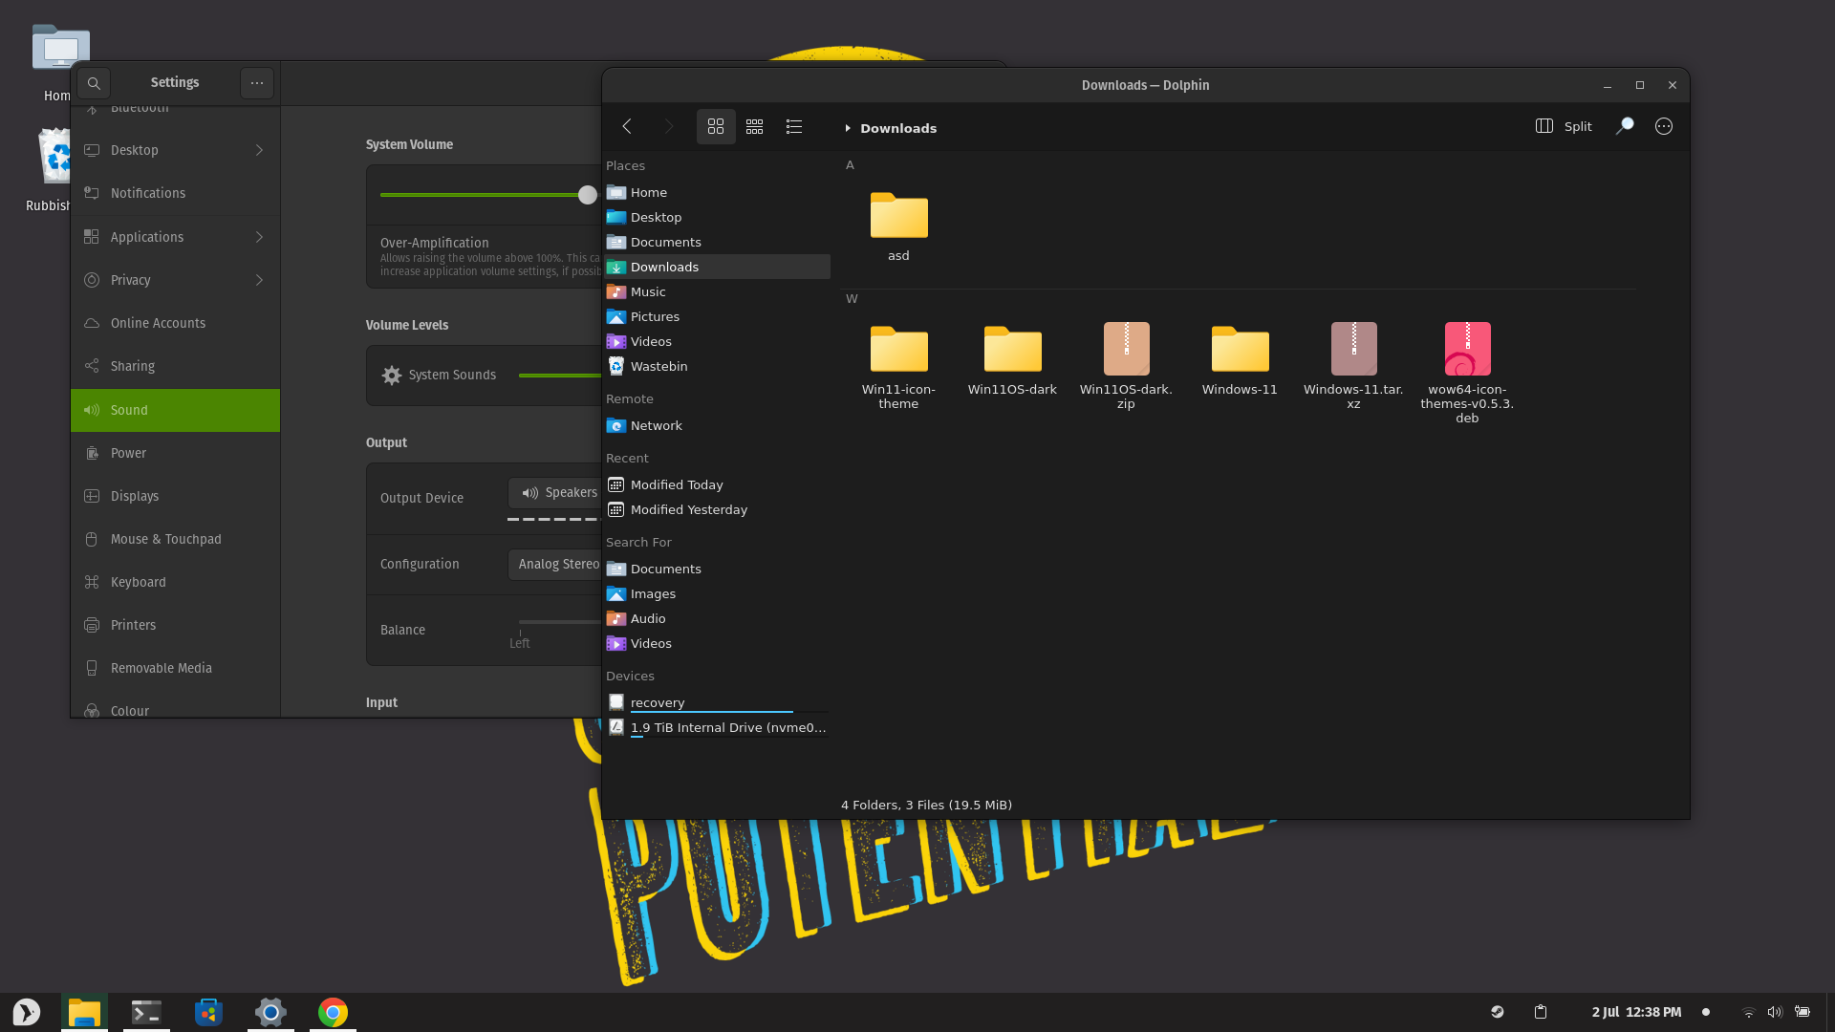Open the Windows-11.tar.xz archive
The image size is (1835, 1032).
(1353, 350)
